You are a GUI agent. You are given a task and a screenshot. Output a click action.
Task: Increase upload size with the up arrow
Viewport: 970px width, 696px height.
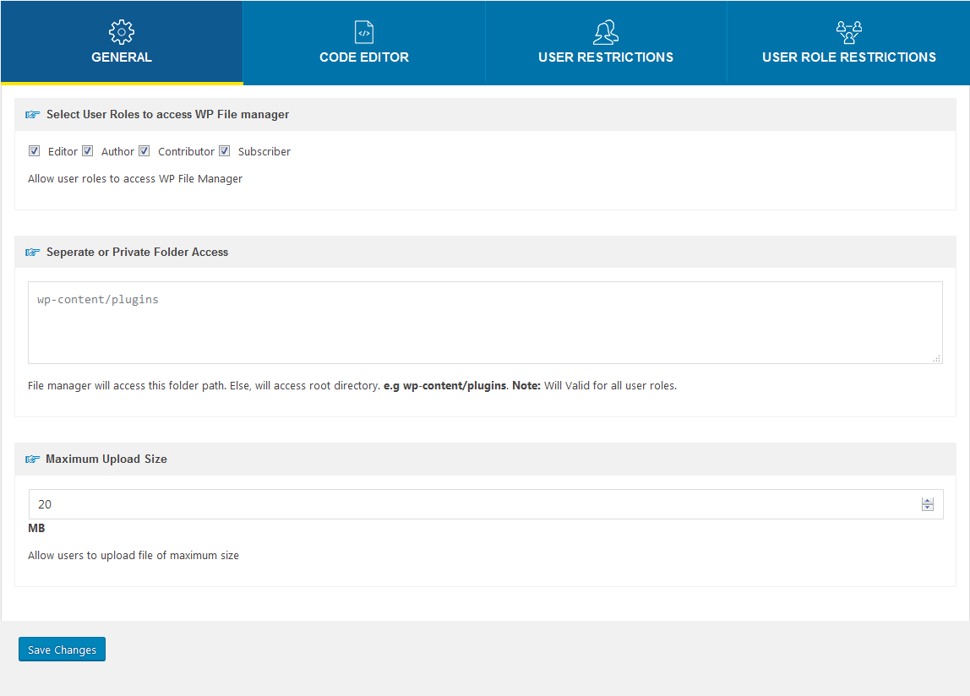click(x=928, y=501)
